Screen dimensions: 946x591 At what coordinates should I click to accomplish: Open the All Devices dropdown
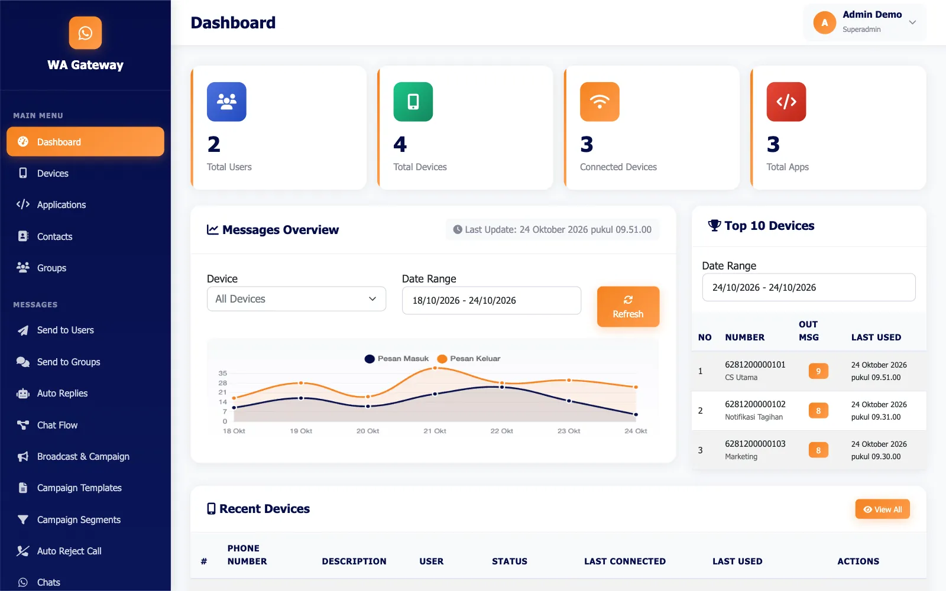point(296,299)
